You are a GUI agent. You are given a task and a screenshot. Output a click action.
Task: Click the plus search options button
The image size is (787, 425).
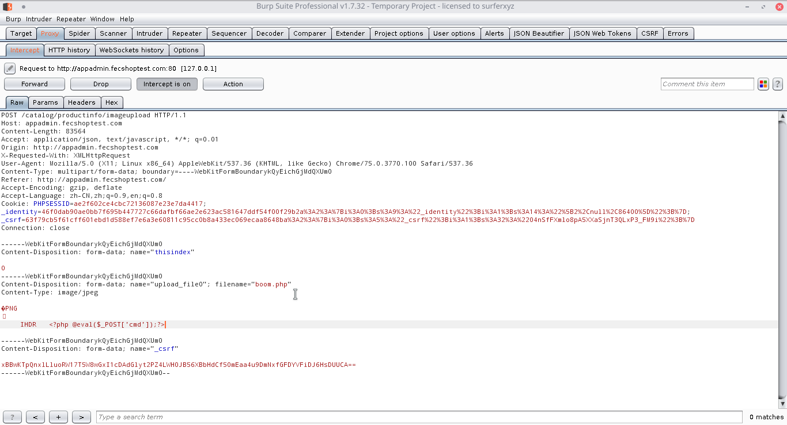click(x=58, y=417)
